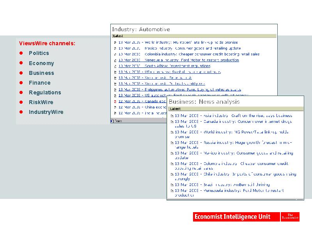Image resolution: width=312 pixels, height=234 pixels.
Task: Click the ViewsWire channels heading
Action: (x=47, y=43)
